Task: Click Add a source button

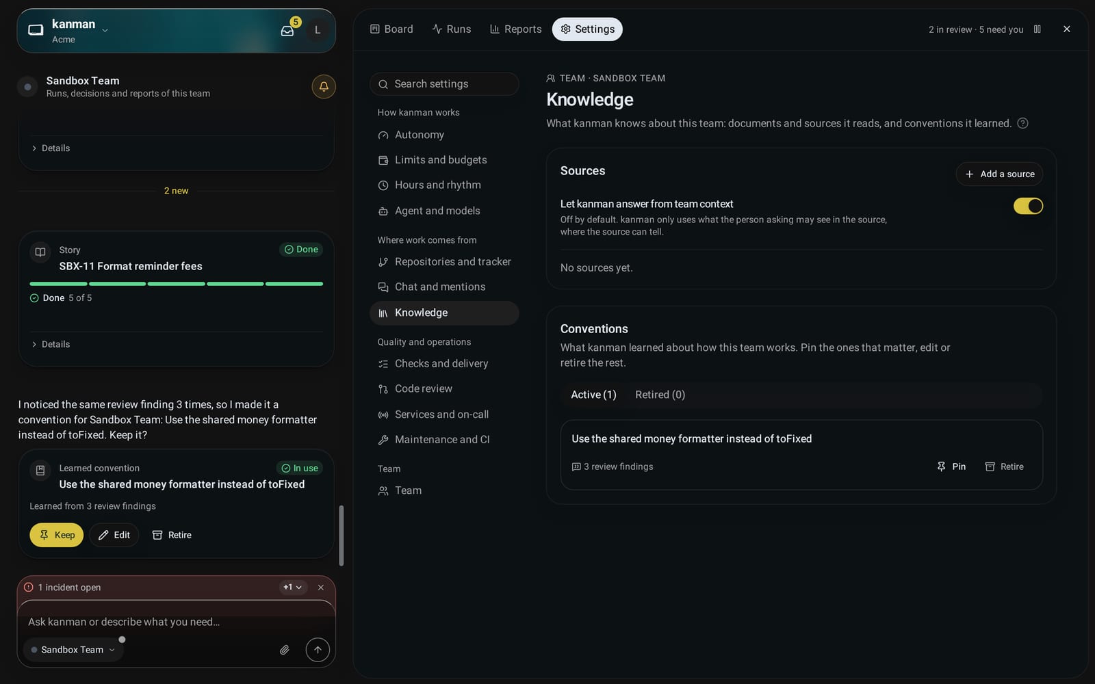Action: tap(999, 174)
